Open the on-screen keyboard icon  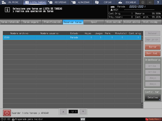[83, 119]
